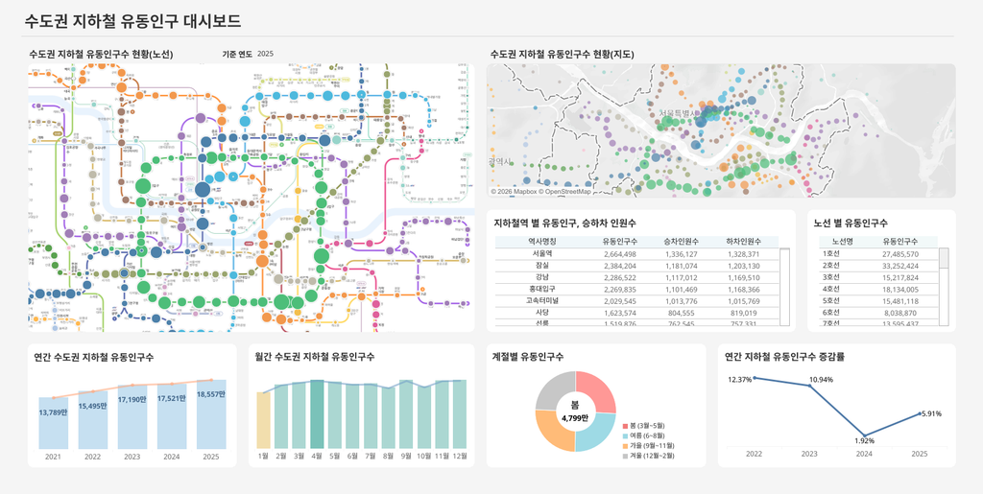The width and height of the screenshot is (983, 494).
Task: Click the highlighted 4월 monthly bar
Action: pyautogui.click(x=317, y=413)
